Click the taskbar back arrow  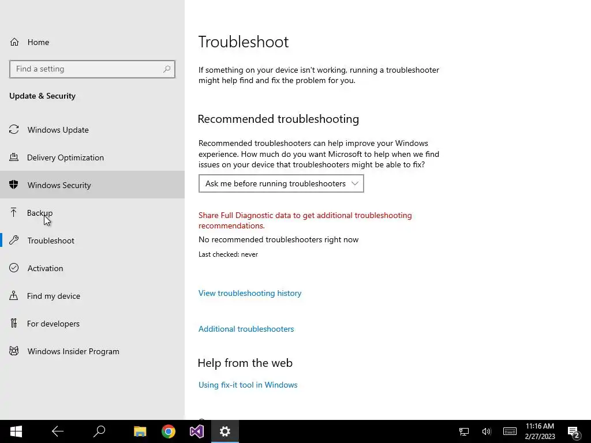[x=57, y=431]
